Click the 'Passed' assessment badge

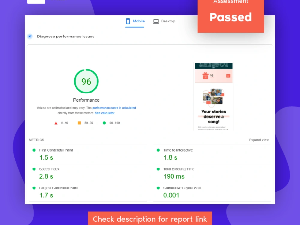(231, 16)
